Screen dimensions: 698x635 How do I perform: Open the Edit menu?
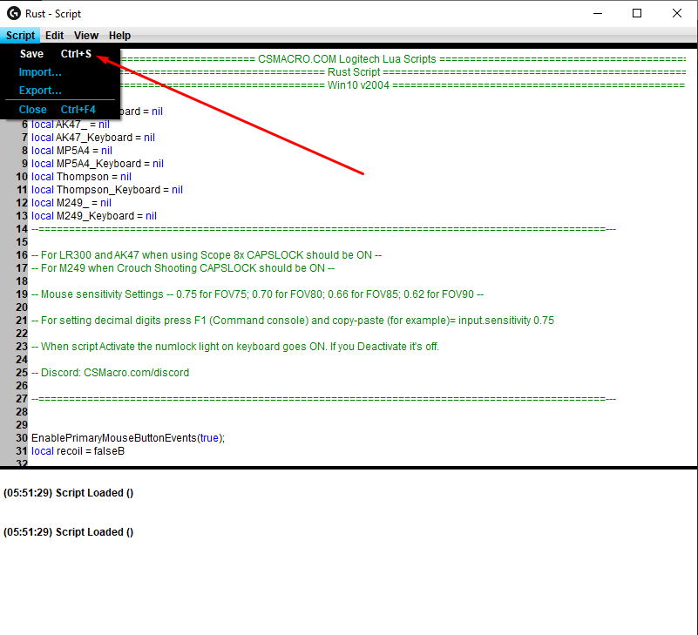[54, 36]
